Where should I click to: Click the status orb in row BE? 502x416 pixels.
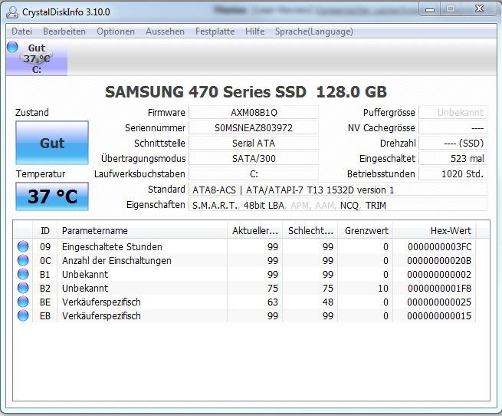(23, 302)
